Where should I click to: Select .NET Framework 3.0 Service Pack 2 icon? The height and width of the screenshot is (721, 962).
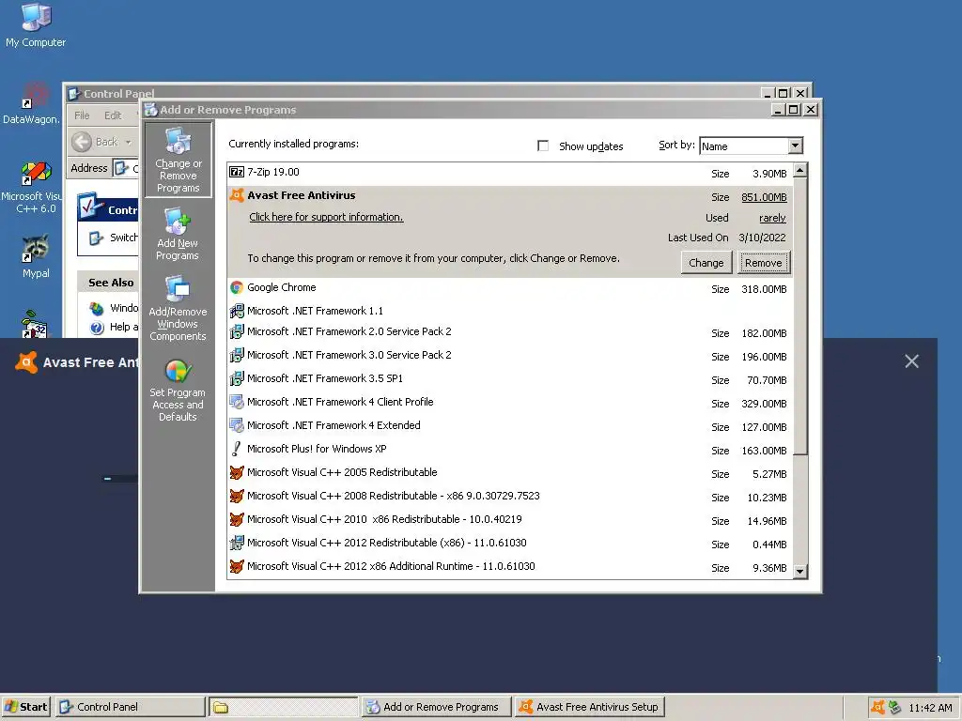coord(237,355)
